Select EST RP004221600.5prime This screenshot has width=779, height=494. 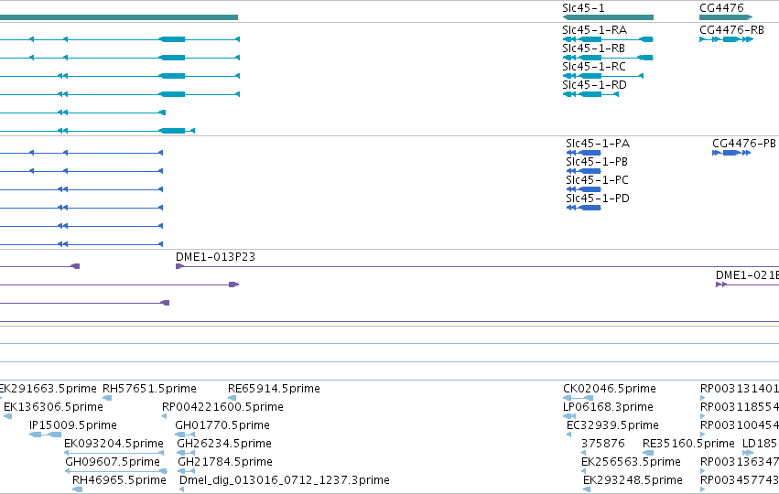pos(222,407)
